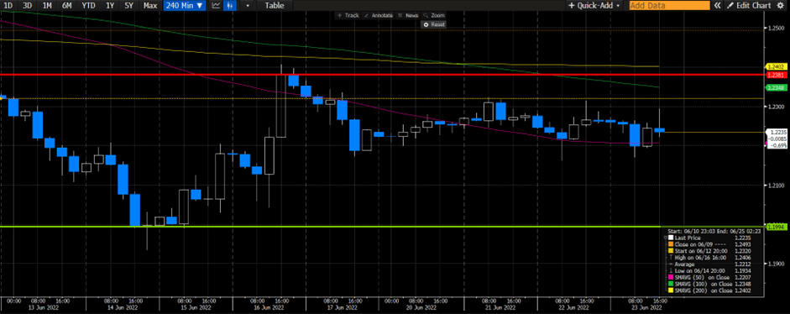Set range to 1D

[x=8, y=6]
